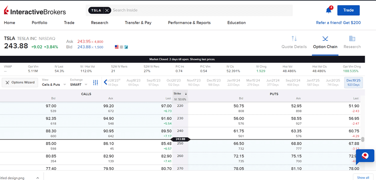The image size is (376, 180).
Task: Select the Jan19'24 expiration
Action: [233, 83]
